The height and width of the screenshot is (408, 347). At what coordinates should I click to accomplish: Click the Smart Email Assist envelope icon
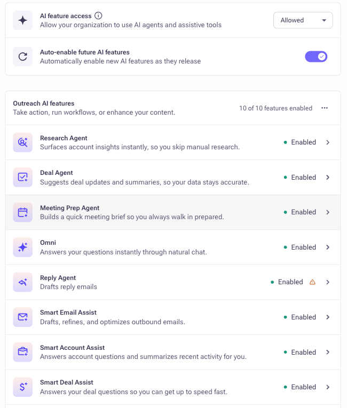tap(22, 317)
